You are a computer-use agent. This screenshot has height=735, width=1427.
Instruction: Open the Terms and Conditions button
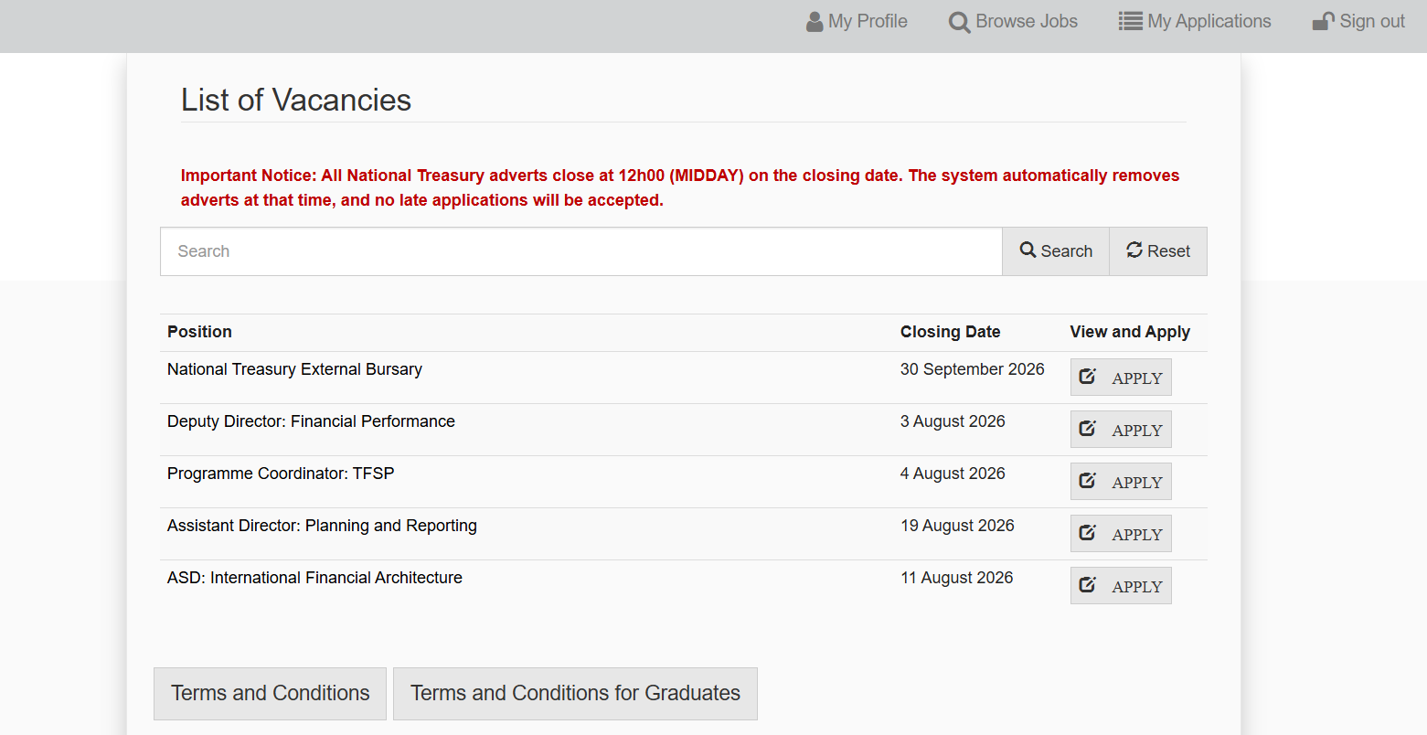pos(270,694)
